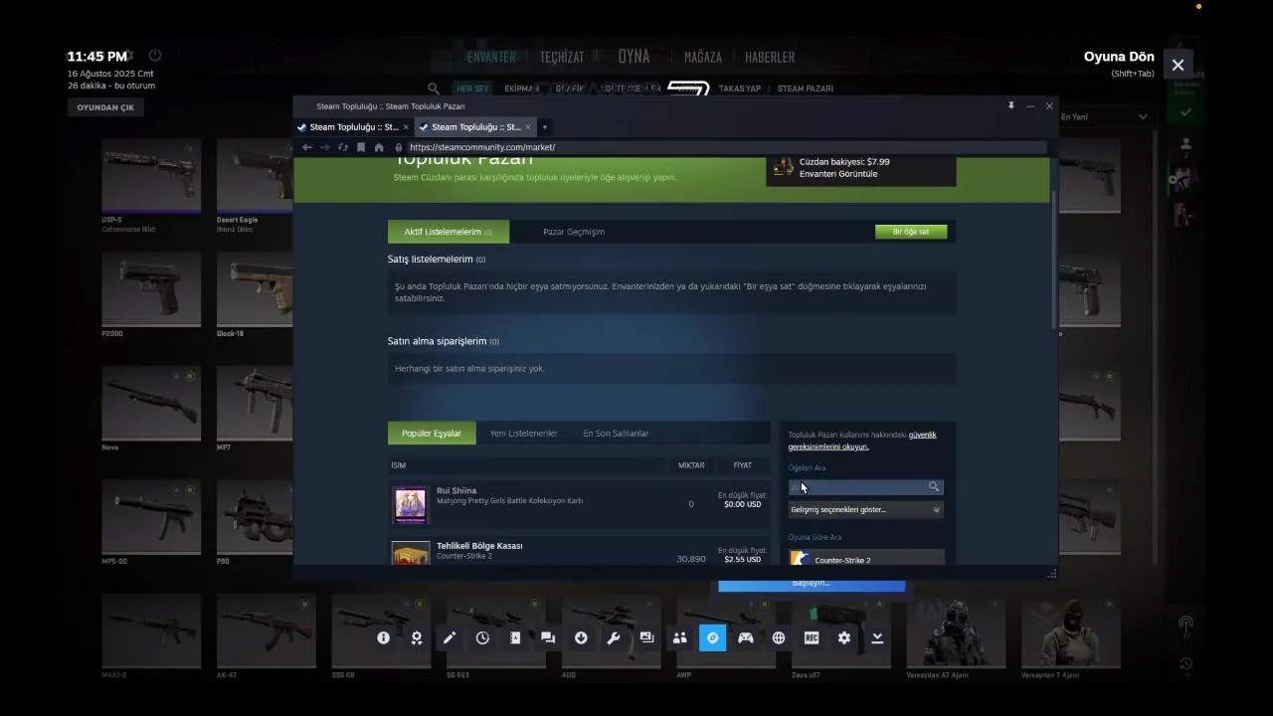Screen dimensions: 1273x716
Task: Open the 'En Yeni' sort dropdown in game
Action: pos(1104,117)
